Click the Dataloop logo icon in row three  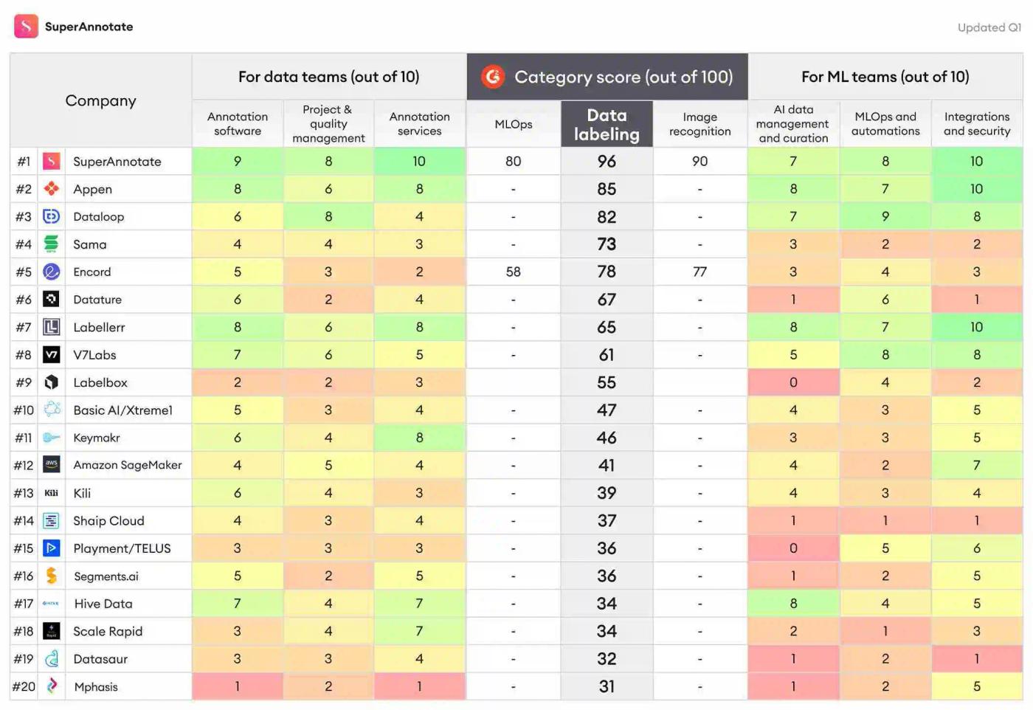click(51, 216)
